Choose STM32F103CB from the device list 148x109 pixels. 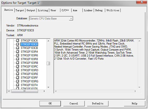(x=29, y=48)
